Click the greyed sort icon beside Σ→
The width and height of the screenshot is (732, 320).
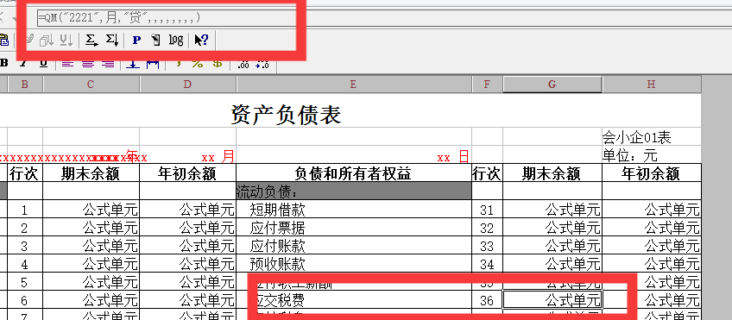pos(66,41)
